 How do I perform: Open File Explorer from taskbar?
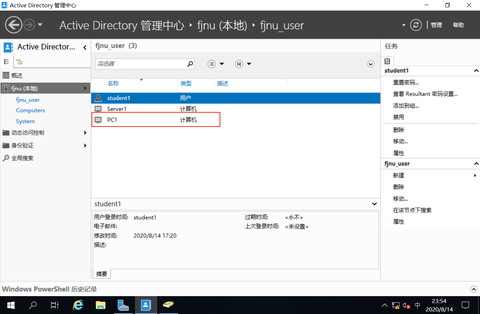(100, 305)
